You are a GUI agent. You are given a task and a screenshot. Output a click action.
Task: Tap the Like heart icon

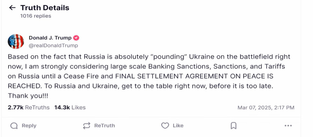click(x=165, y=126)
